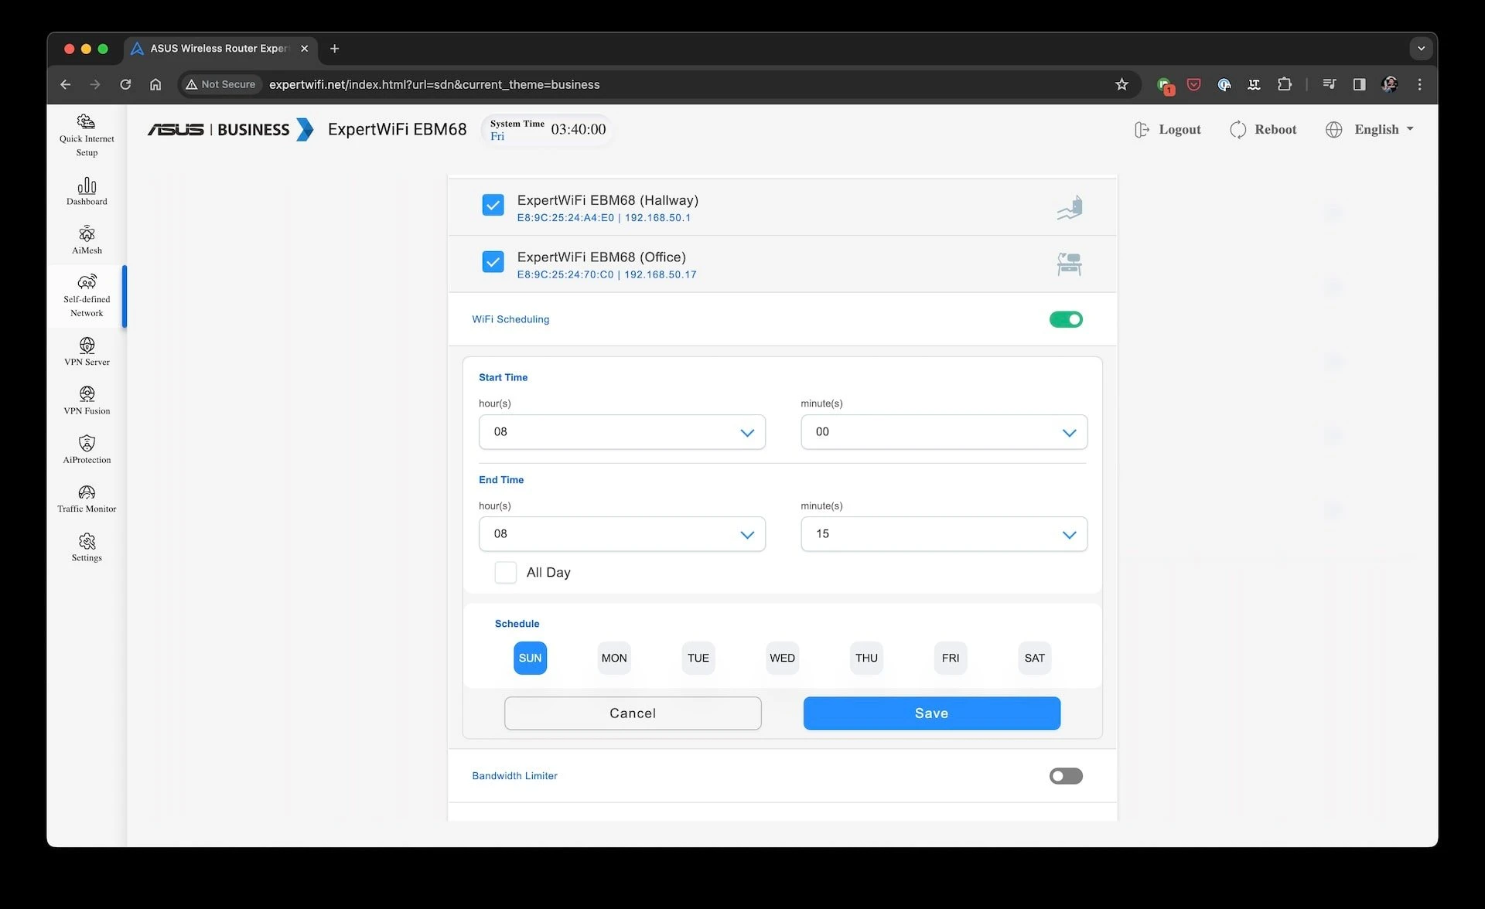This screenshot has width=1485, height=909.
Task: Uncheck ExpertWiFi EBM68 (Hallway) checkbox
Action: click(x=493, y=205)
